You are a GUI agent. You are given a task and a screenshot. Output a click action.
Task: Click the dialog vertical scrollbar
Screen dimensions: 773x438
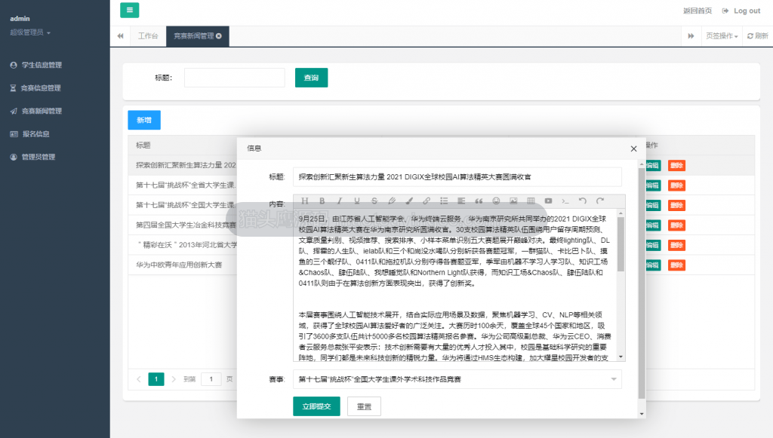click(642, 283)
